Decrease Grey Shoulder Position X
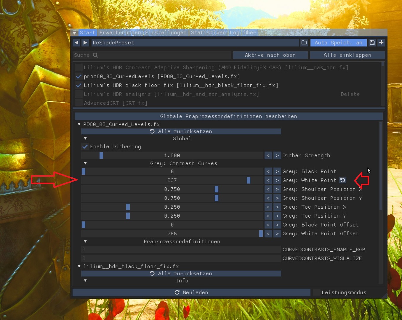Screen dimensions: 402x320 pos(268,189)
